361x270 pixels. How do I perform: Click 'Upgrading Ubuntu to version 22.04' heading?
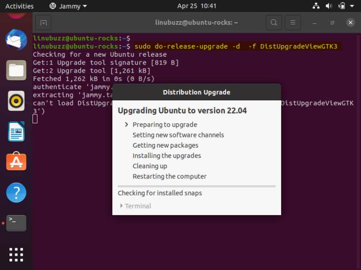pyautogui.click(x=182, y=111)
